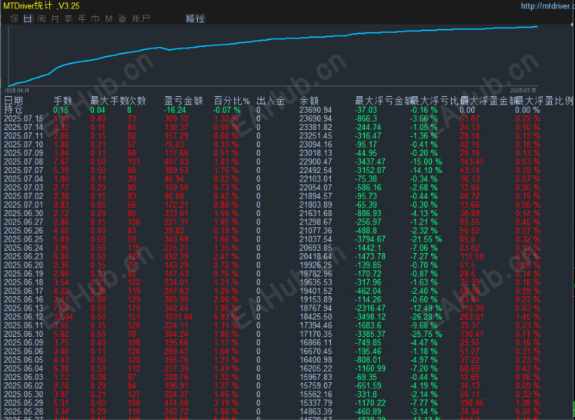The height and width of the screenshot is (420, 575).
Task: Select the 2025.07.08 date row
Action: [x=23, y=162]
